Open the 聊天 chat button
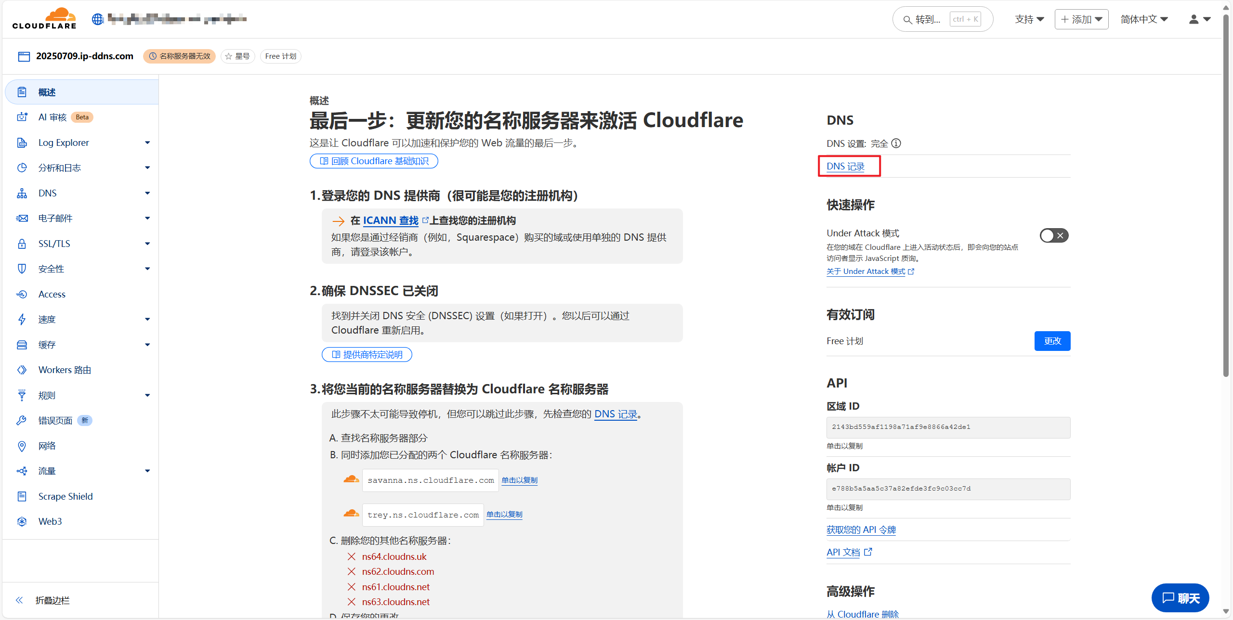The image size is (1233, 620). coord(1181,598)
